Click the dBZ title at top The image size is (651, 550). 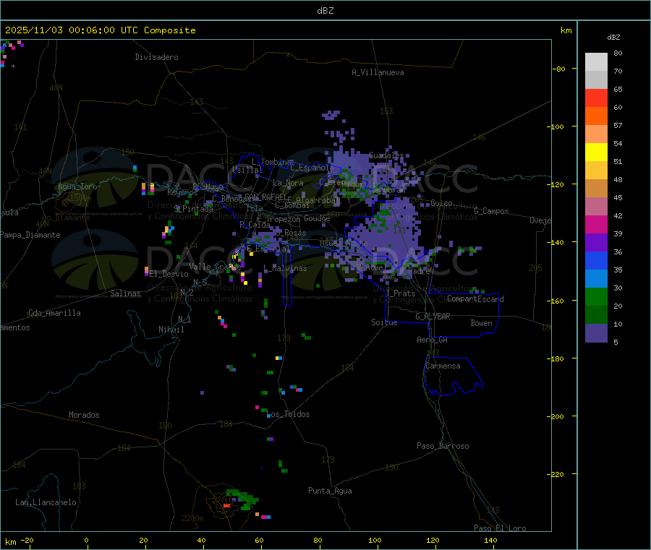pyautogui.click(x=325, y=11)
